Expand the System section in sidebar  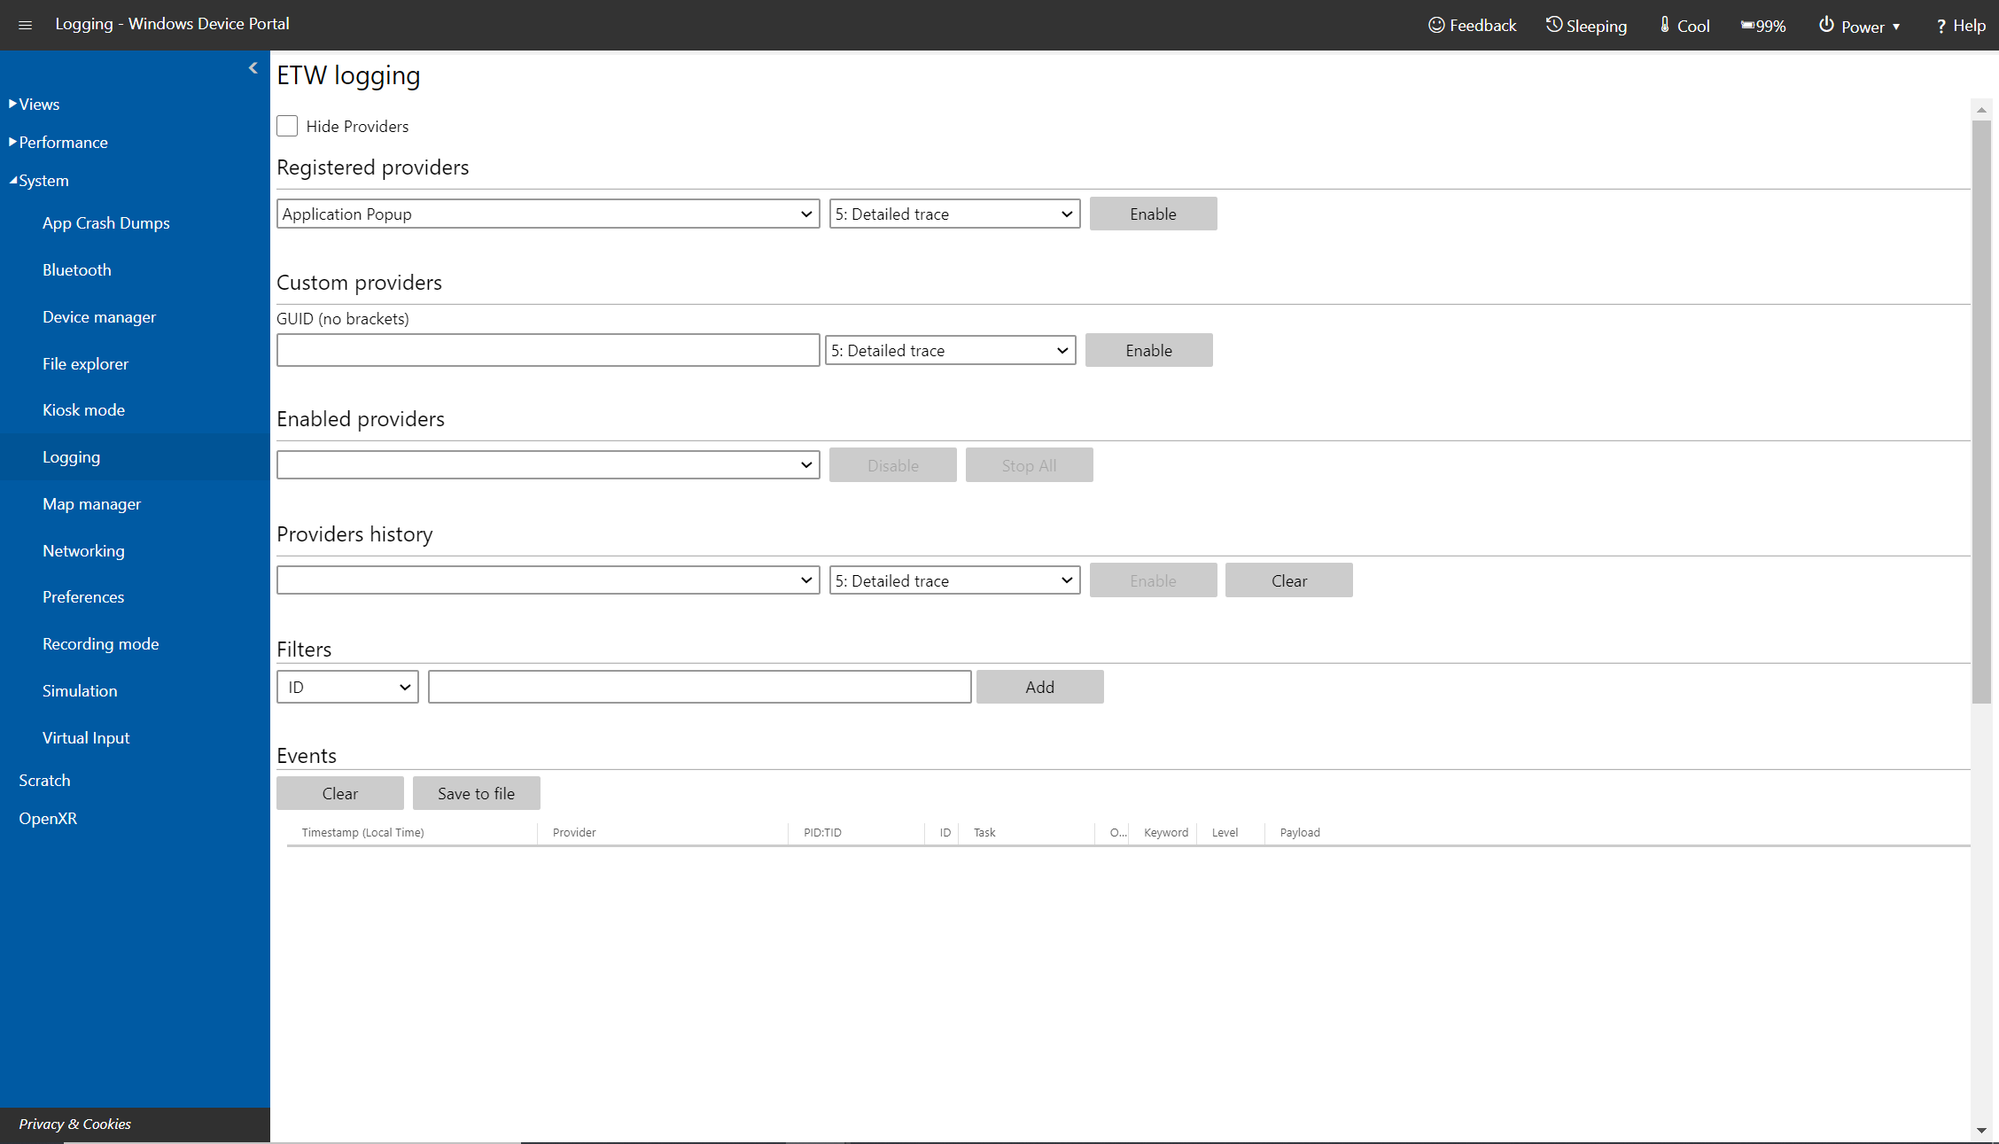coord(41,180)
